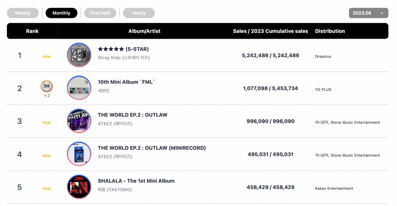Open the SHALALA album cover thumbnail

[x=79, y=187]
